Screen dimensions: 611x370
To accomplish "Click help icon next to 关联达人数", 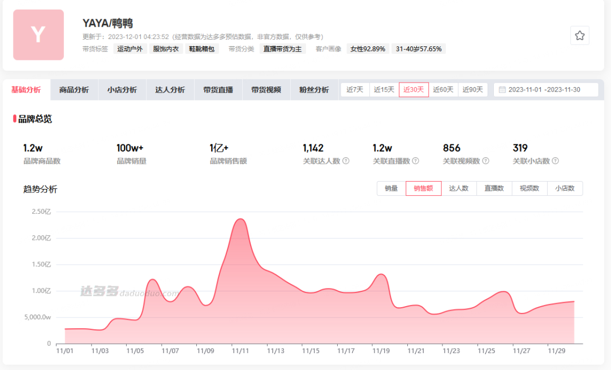I will (346, 161).
